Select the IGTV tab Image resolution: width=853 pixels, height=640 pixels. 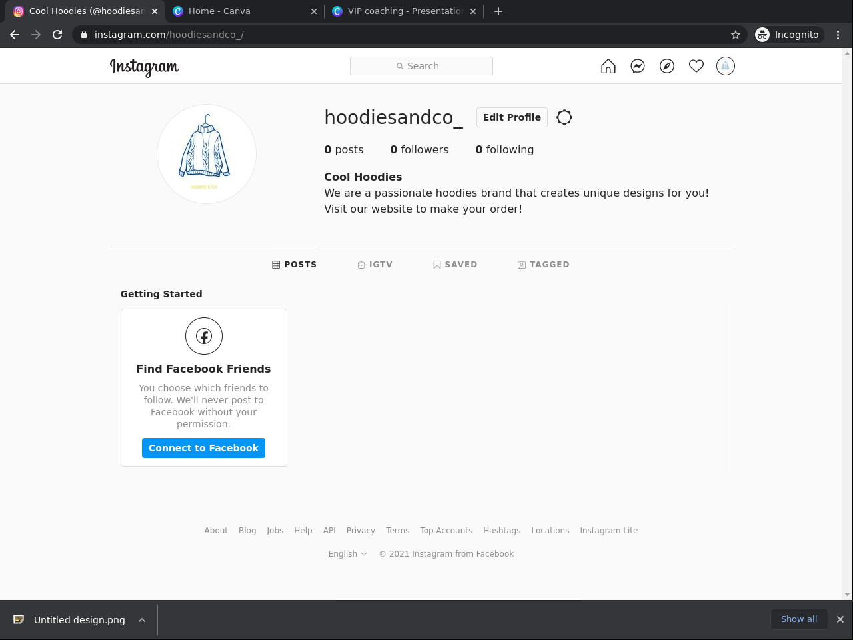pyautogui.click(x=375, y=265)
